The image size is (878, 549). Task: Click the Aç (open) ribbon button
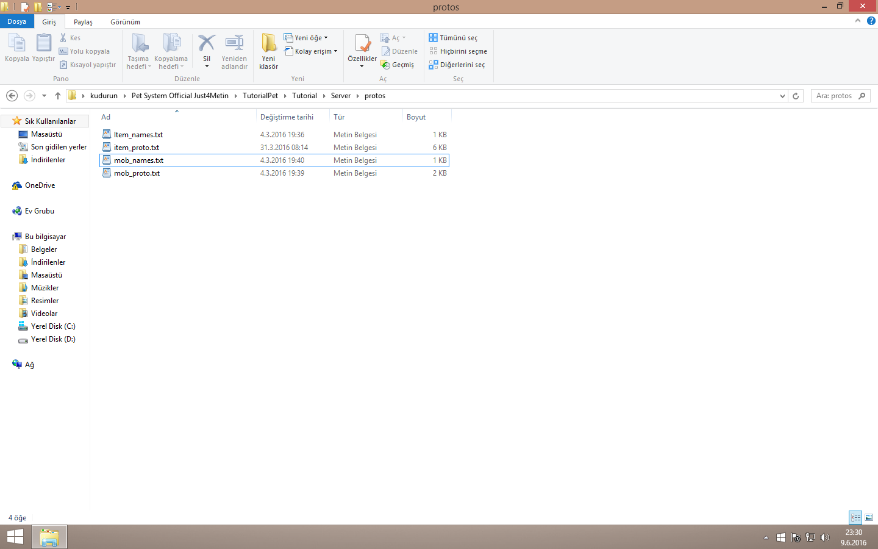tap(393, 38)
